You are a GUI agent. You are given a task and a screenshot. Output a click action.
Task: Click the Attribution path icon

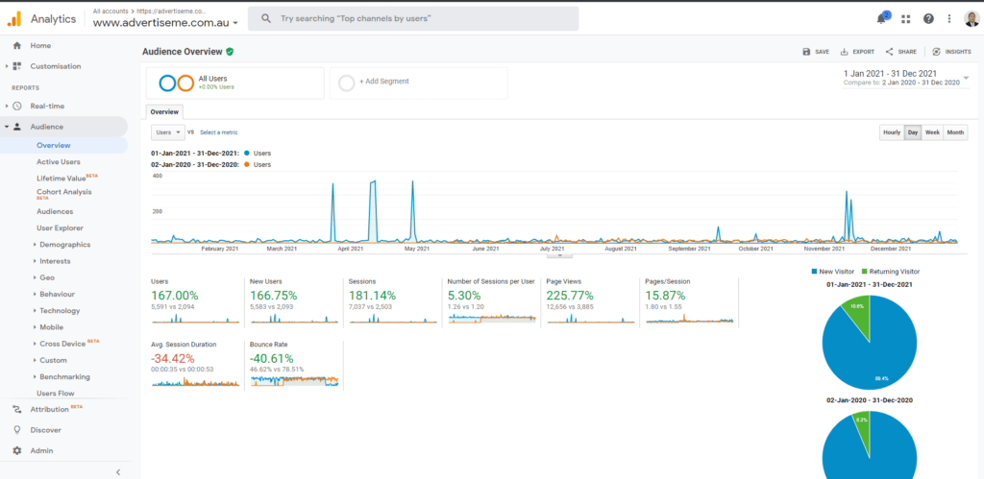17,410
